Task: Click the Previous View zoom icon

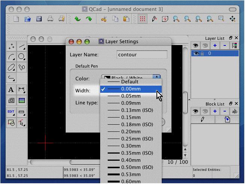Action: point(210,19)
